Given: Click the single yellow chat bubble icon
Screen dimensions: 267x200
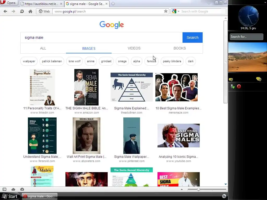Looking at the screenshot, I should point(231,79).
